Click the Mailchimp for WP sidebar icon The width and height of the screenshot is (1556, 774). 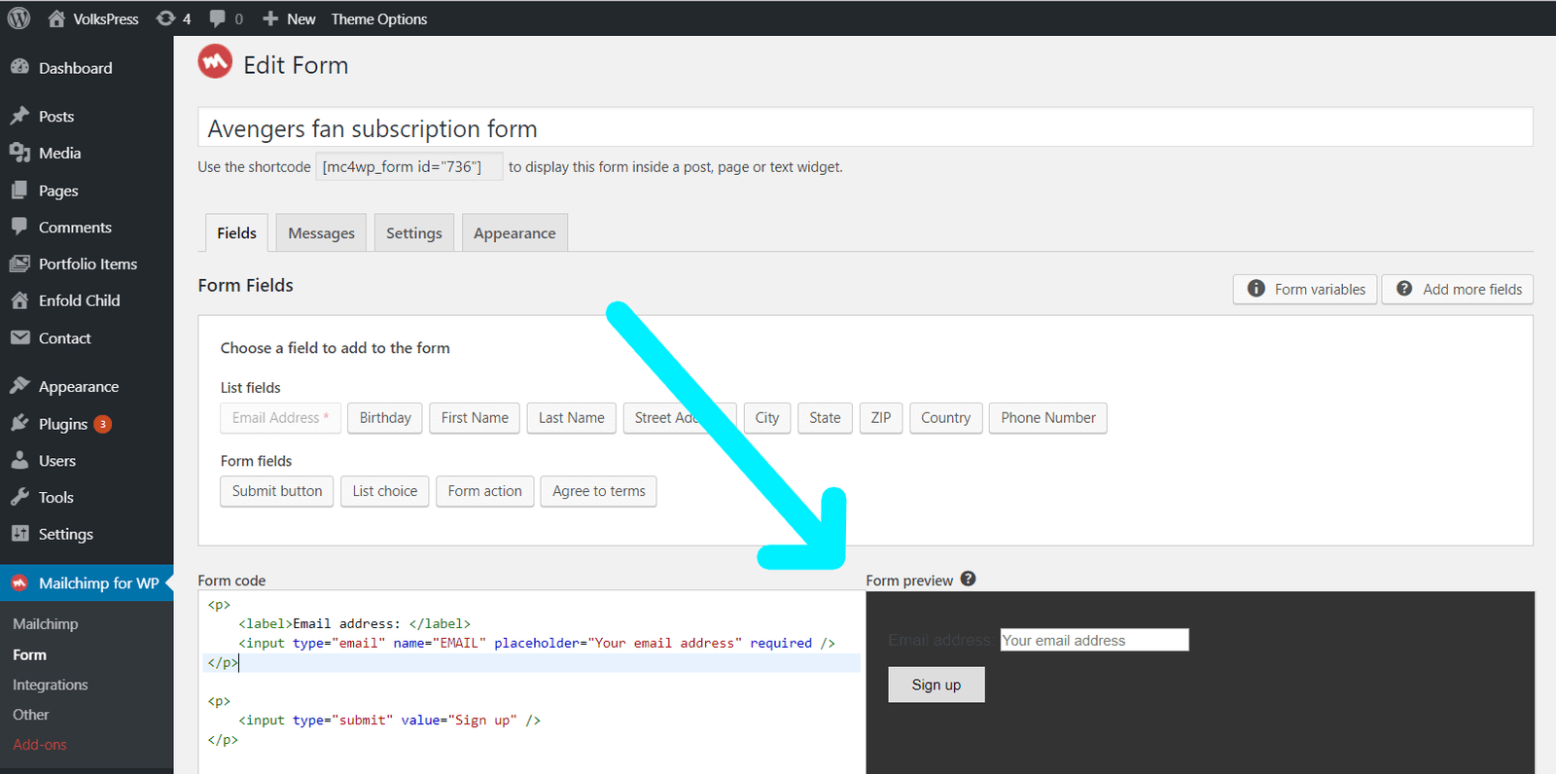coord(19,582)
